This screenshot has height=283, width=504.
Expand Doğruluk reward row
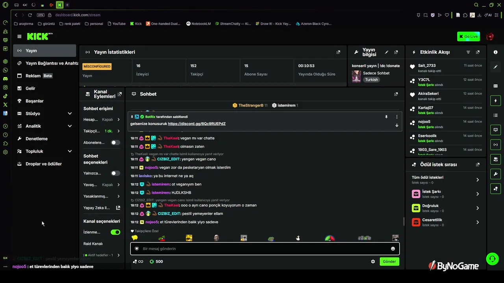coord(445,208)
